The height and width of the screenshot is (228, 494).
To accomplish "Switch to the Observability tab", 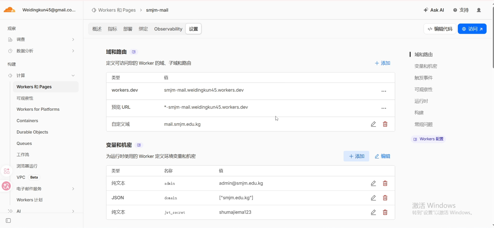I will 168,29.
